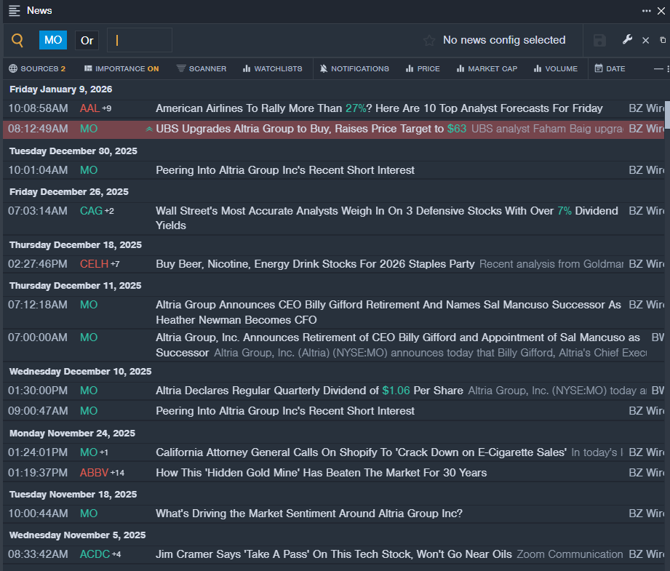Click the save config floppy disk icon
The width and height of the screenshot is (670, 571).
click(x=599, y=41)
